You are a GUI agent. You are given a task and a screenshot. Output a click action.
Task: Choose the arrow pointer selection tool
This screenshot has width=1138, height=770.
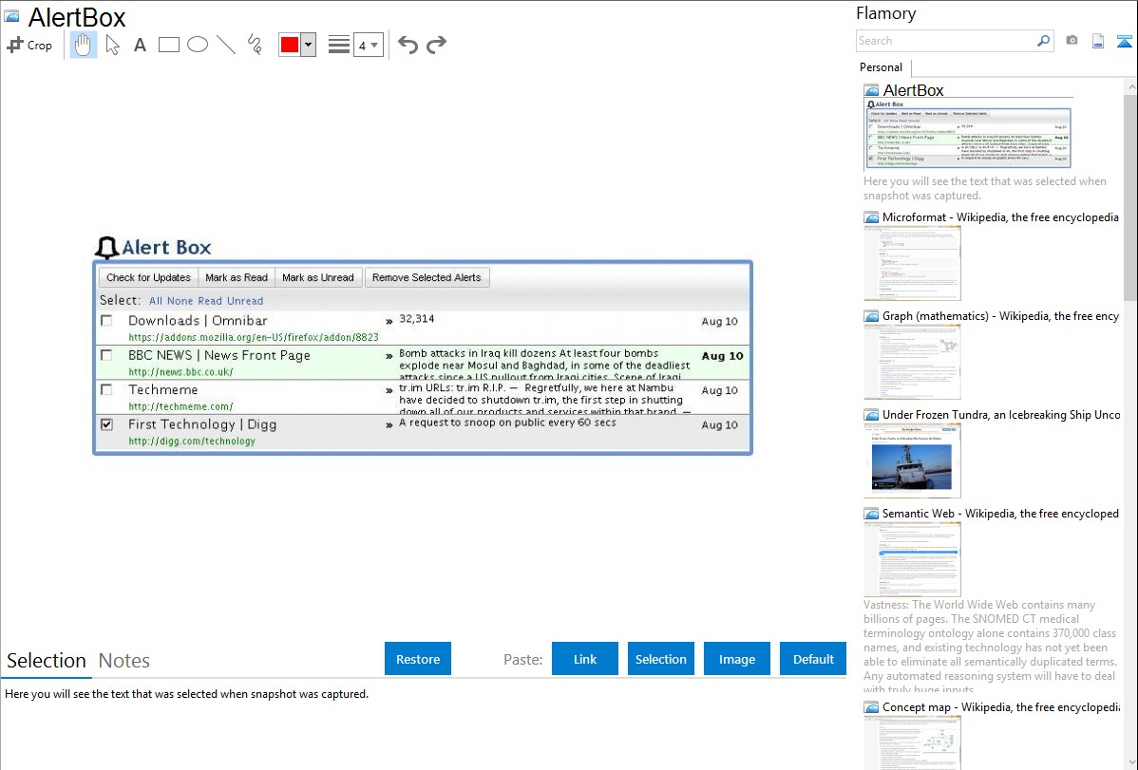point(112,45)
